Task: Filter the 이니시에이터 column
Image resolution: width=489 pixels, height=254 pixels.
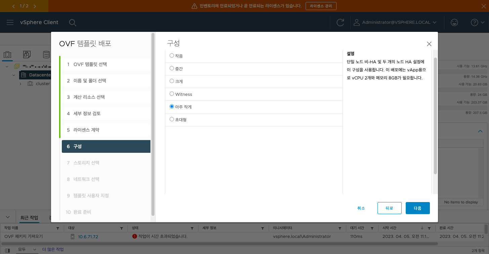Action: [x=340, y=228]
